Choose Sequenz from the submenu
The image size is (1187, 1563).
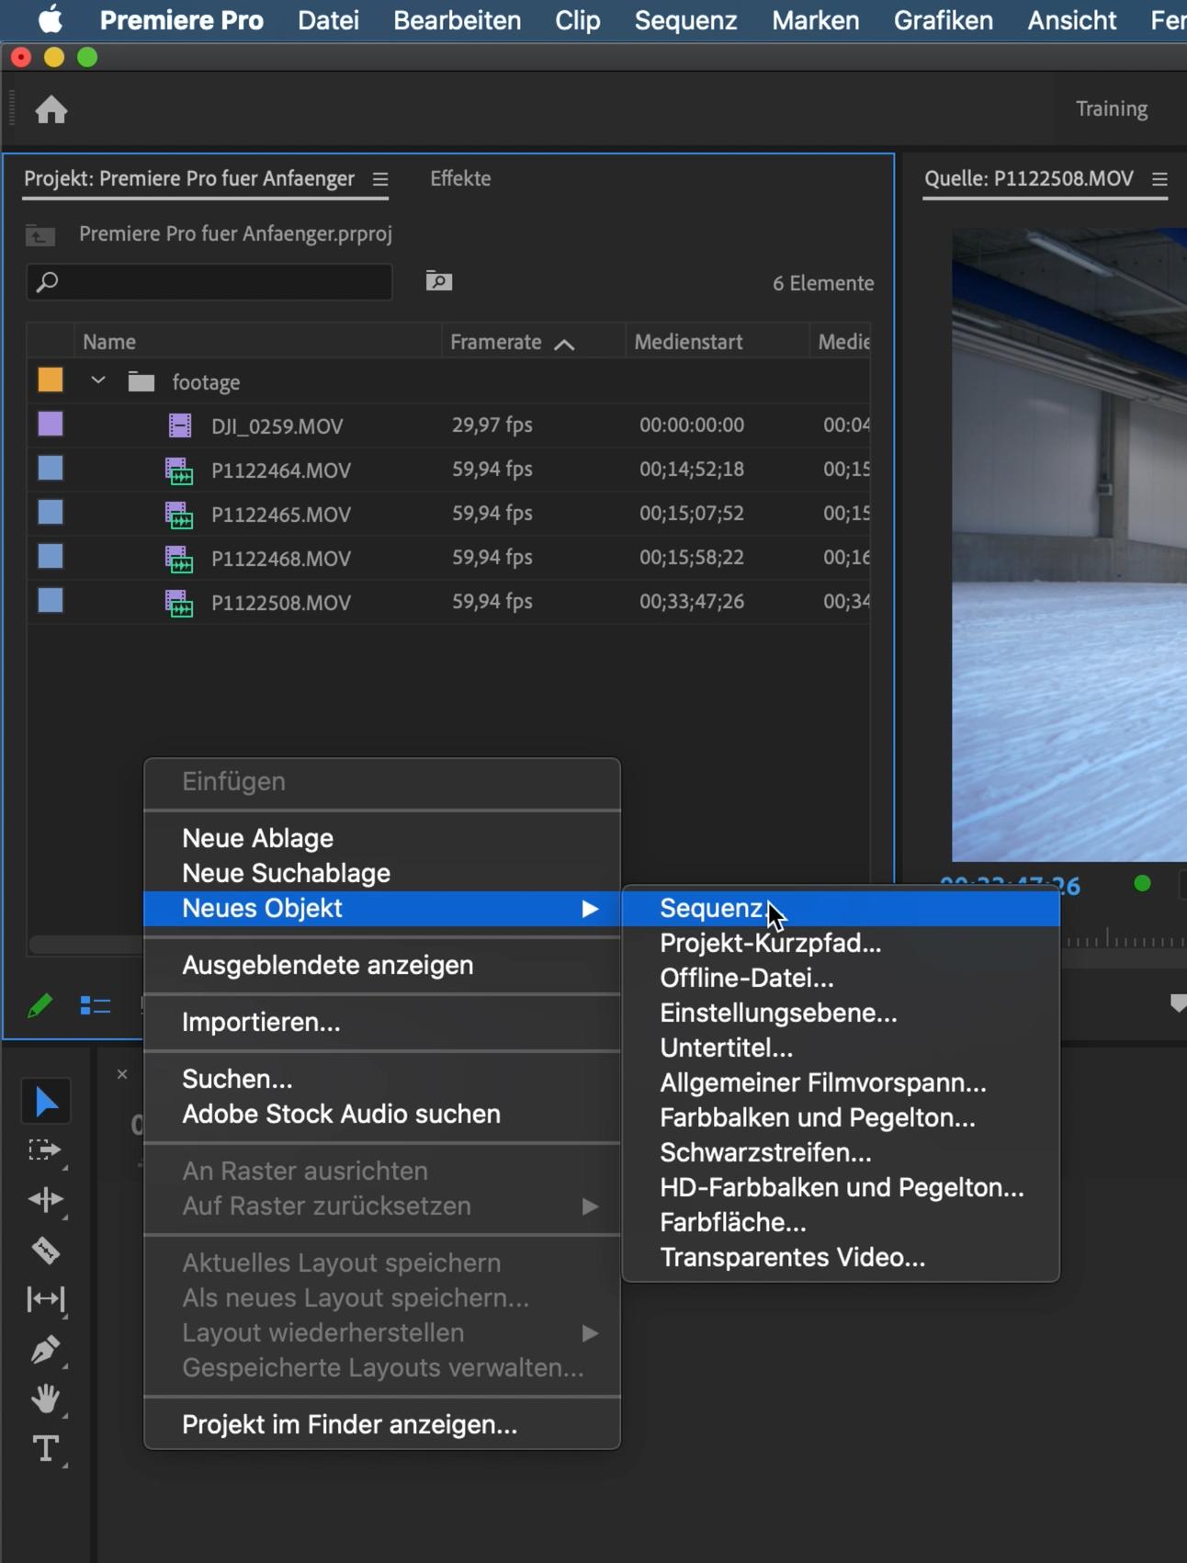pyautogui.click(x=711, y=909)
